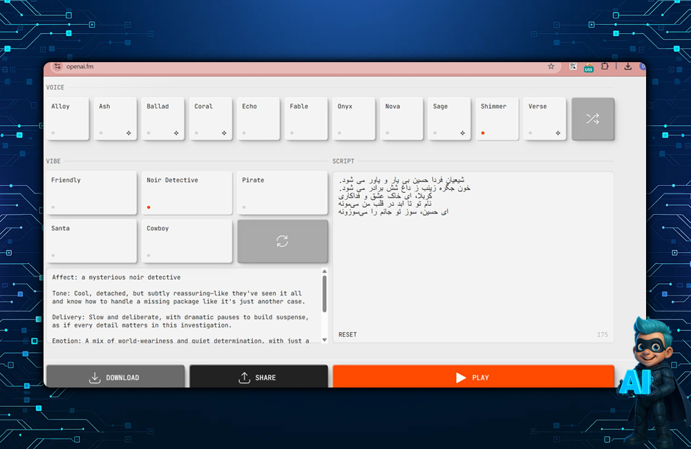The image size is (691, 449).
Task: Select the Coral voice
Action: 211,119
